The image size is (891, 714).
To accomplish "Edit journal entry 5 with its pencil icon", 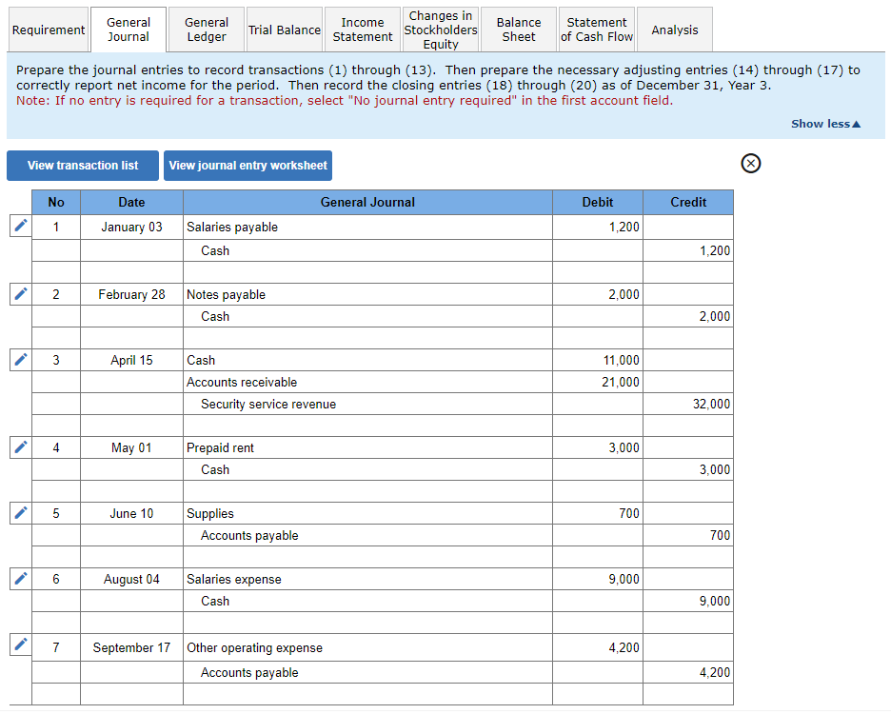I will click(x=20, y=513).
